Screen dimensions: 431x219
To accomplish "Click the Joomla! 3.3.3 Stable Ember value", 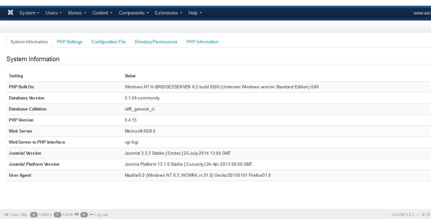I will coord(178,153).
